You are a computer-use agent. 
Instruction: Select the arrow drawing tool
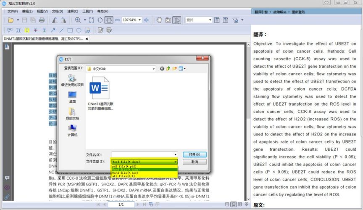53,30
